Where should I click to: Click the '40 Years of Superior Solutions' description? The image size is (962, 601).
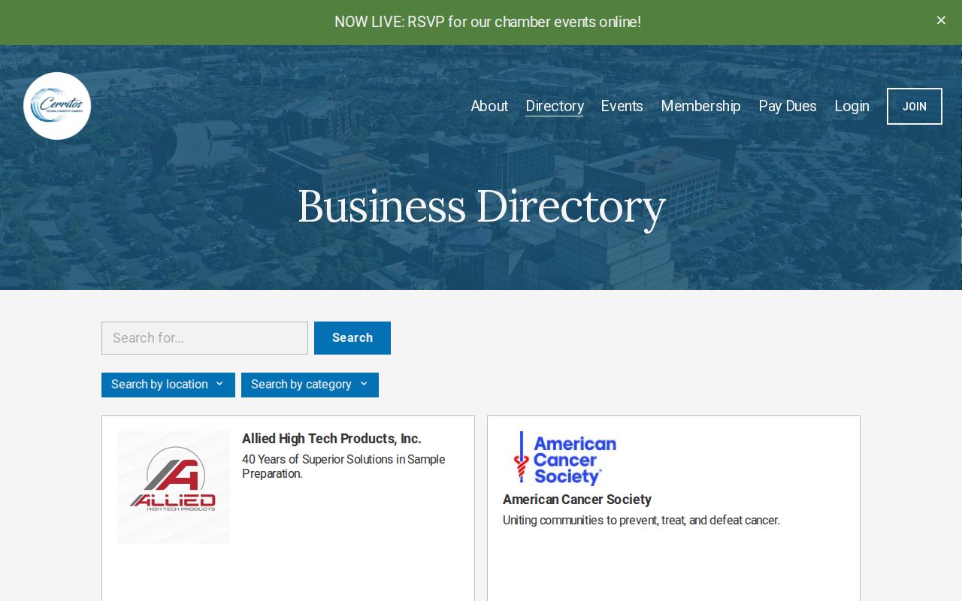pyautogui.click(x=343, y=467)
